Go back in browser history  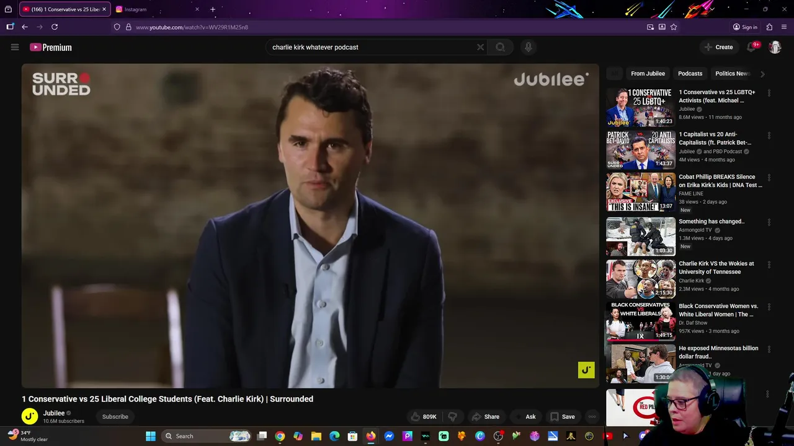point(25,27)
